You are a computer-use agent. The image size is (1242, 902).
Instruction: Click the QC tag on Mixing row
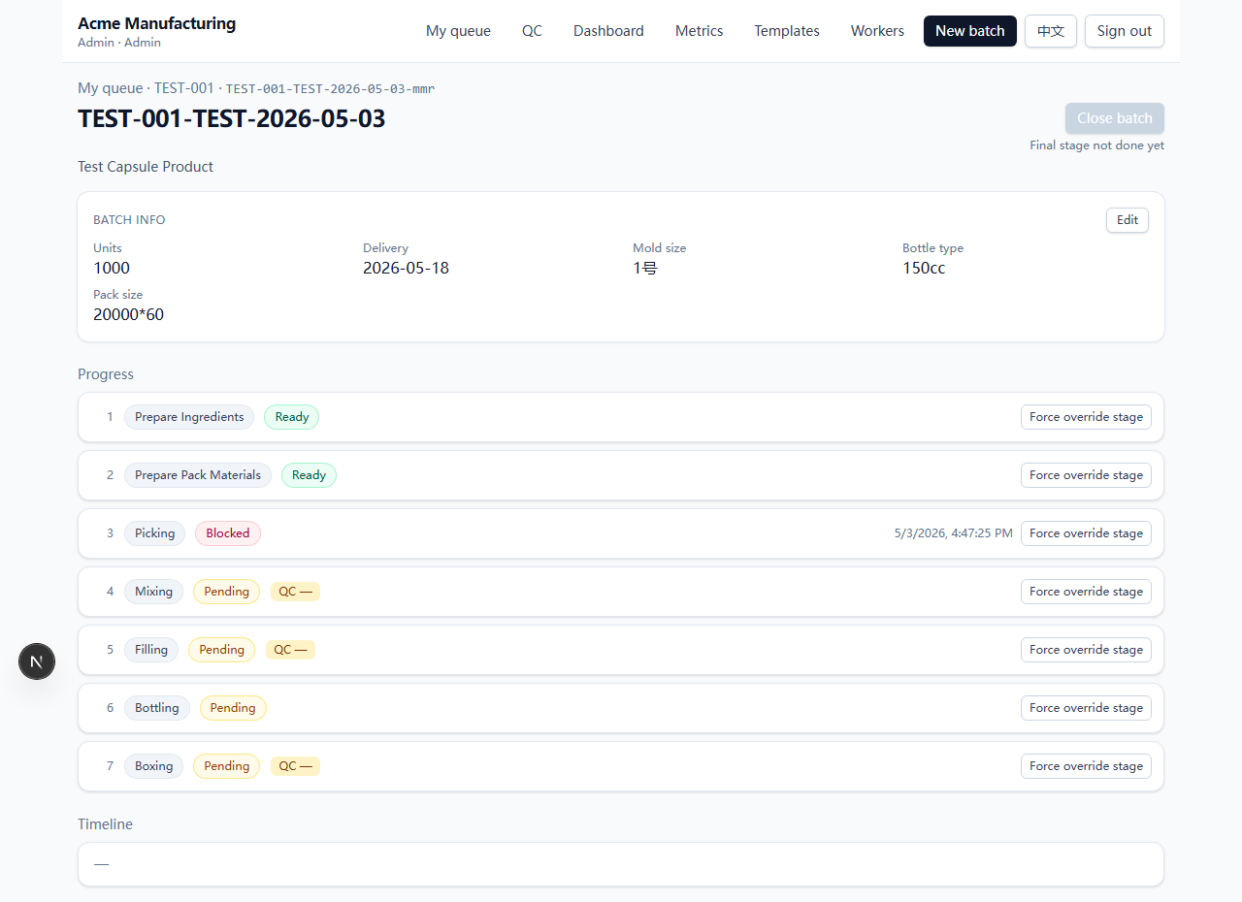[295, 592]
